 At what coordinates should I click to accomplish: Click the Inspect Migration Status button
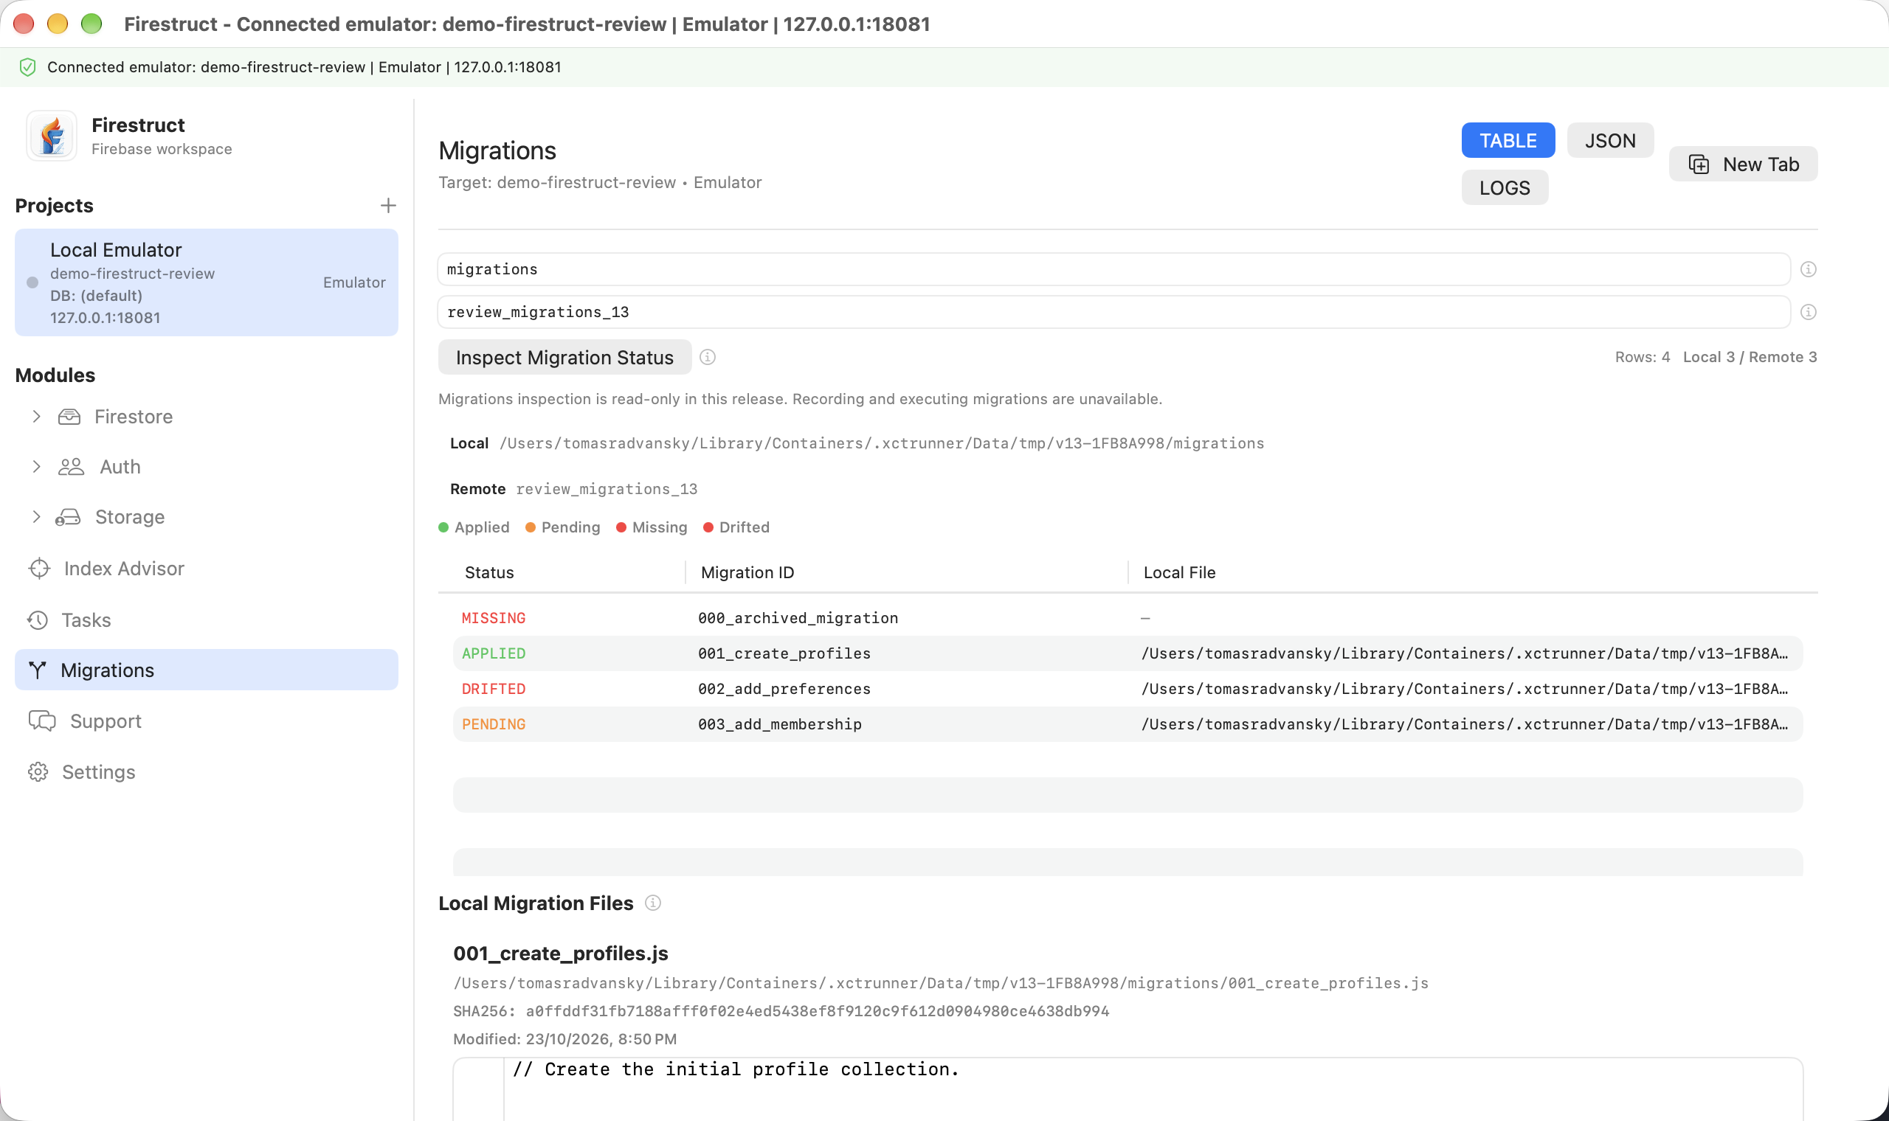coord(564,357)
